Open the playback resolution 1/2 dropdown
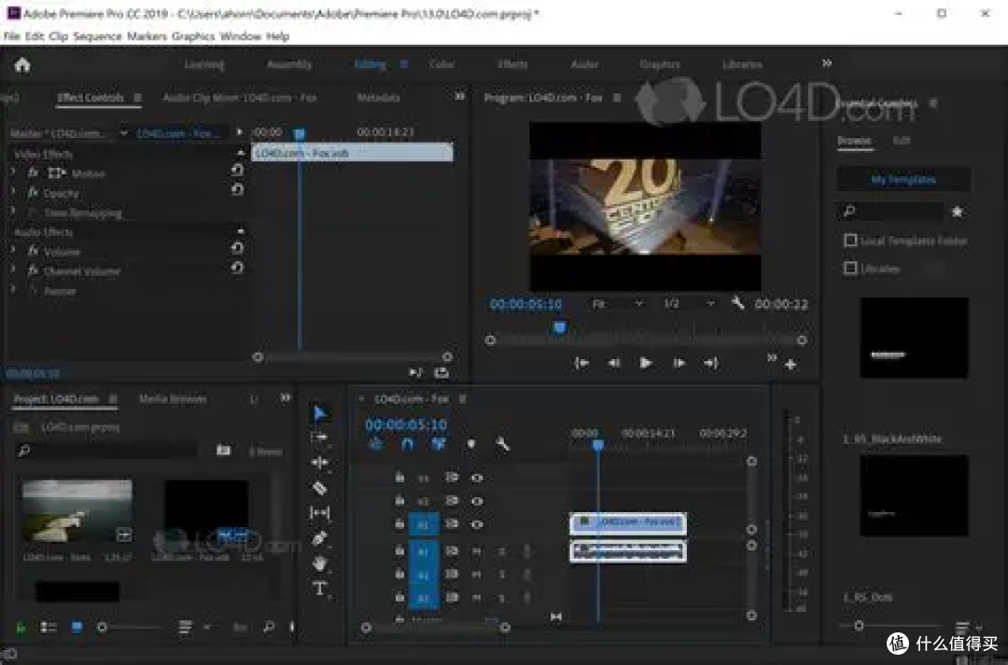Viewport: 1008px width, 665px height. [x=689, y=303]
